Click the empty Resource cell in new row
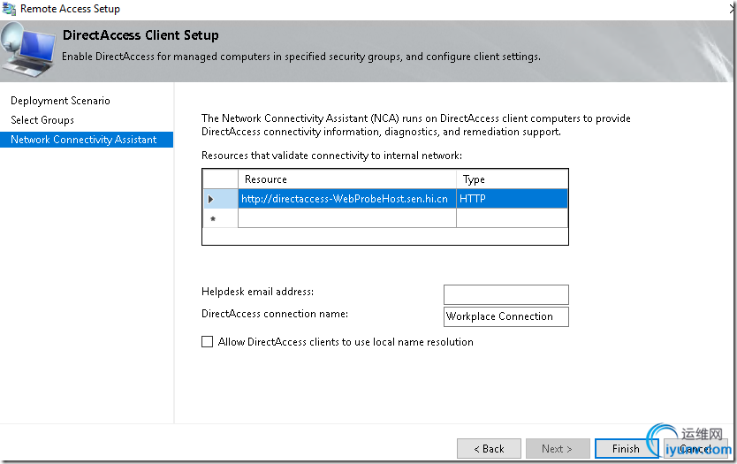737x464 pixels. pos(346,218)
